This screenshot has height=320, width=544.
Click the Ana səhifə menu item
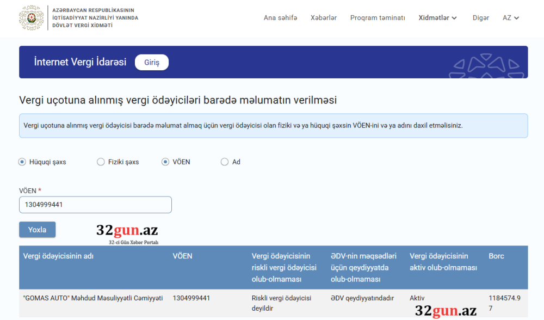click(x=280, y=17)
